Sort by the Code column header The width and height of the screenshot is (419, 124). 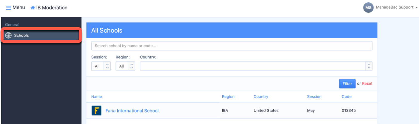click(346, 96)
